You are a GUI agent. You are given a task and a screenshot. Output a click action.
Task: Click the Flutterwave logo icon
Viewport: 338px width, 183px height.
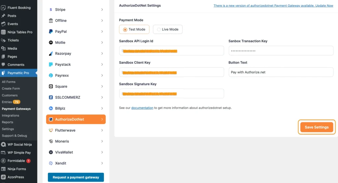pos(51,130)
